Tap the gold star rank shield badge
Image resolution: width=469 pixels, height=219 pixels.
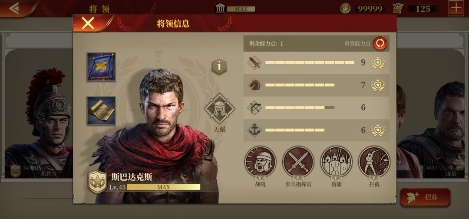tap(98, 182)
